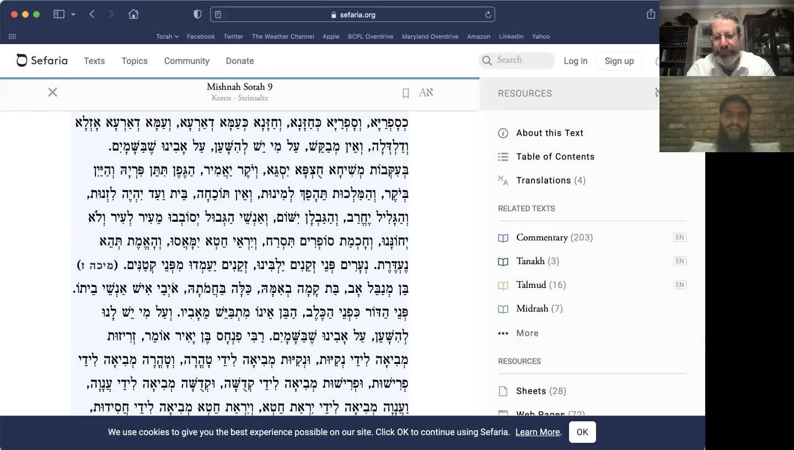
Task: Click the About this Text info icon
Action: click(x=503, y=133)
